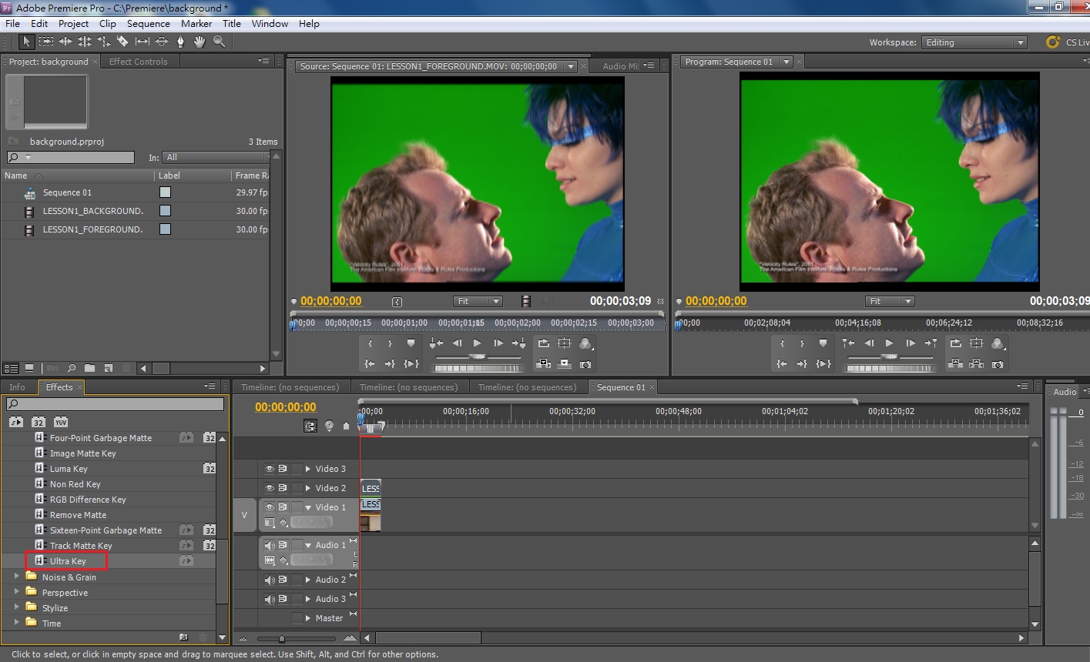Choose the Track Select tool
The height and width of the screenshot is (662, 1090).
click(x=46, y=42)
